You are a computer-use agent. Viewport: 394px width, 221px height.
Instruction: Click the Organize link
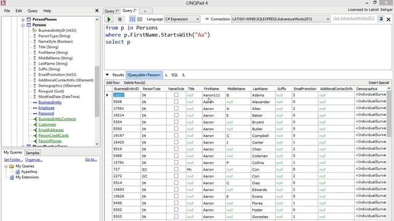tap(34, 160)
